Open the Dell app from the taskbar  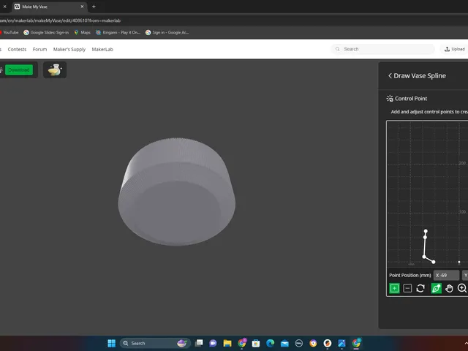[299, 343]
